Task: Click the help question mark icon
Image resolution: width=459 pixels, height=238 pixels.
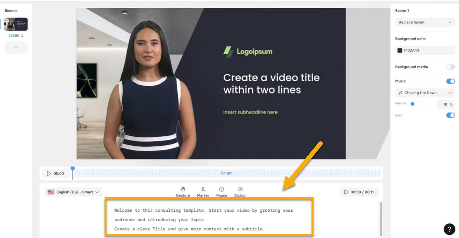Action: (449, 229)
